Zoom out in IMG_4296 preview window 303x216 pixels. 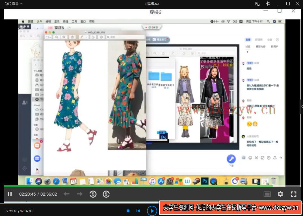pos(57,37)
